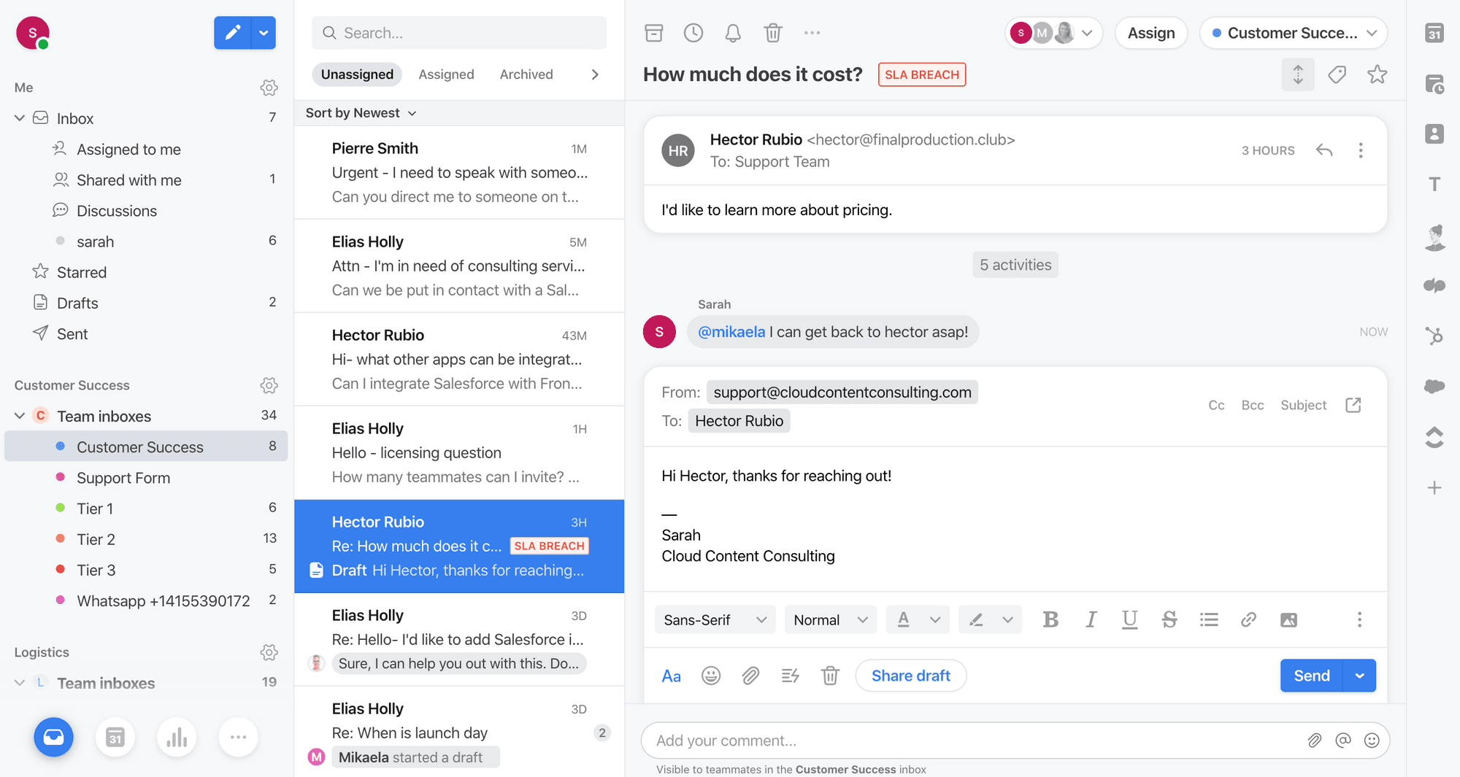Open the Sans-Serif font dropdown
Screen dimensions: 1460x777
(x=715, y=619)
